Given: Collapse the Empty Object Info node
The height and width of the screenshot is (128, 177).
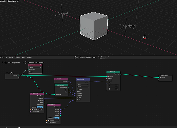Looking at the screenshot, I should [48, 105].
